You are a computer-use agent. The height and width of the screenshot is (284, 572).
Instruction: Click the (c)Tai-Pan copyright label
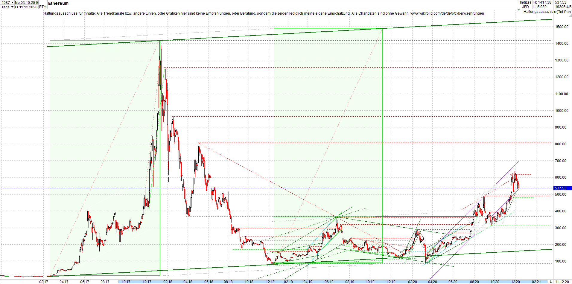562,12
